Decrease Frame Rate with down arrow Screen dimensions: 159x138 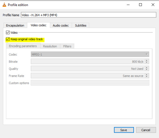147,77
